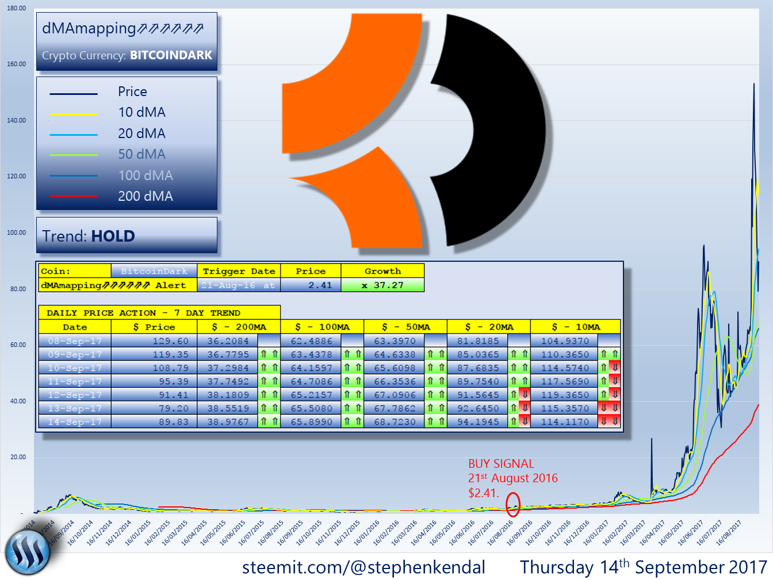Click the green 'x 37.27' growth cell
The height and width of the screenshot is (580, 773).
tap(382, 285)
